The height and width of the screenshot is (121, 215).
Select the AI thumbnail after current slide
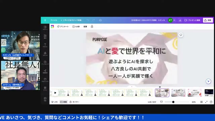178,93
